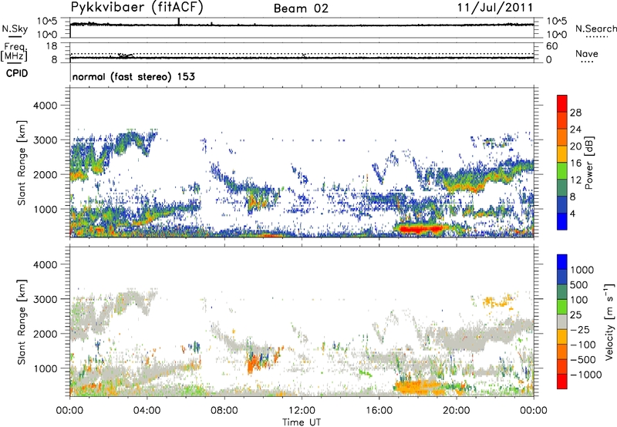Click the Nave legend label
Viewport: 617px width, 427px height.
click(x=587, y=54)
